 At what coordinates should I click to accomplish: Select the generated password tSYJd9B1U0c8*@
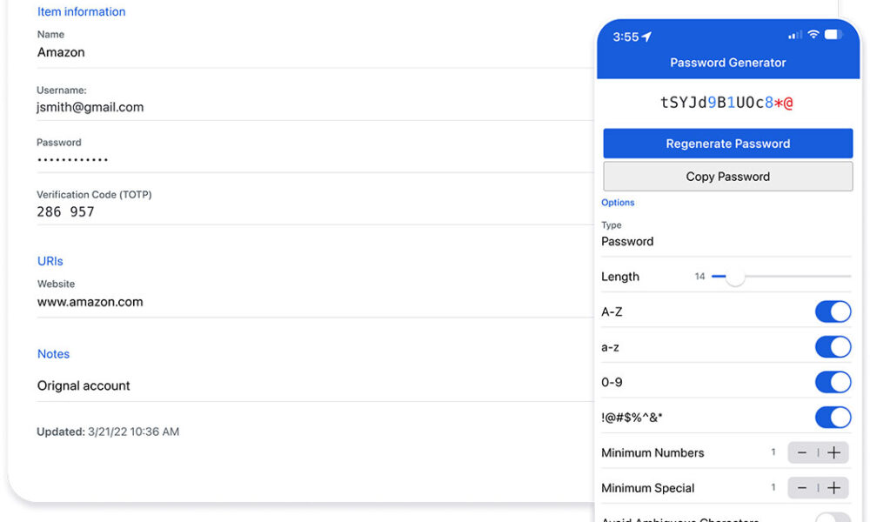tap(726, 103)
